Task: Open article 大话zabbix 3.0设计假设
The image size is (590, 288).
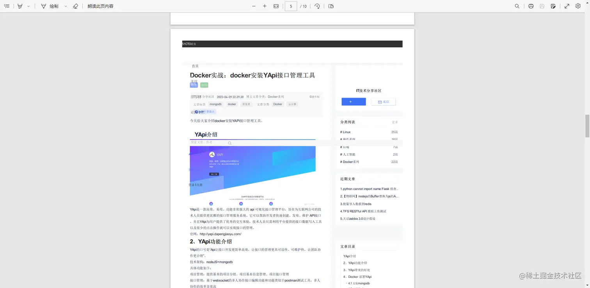Action: click(357, 219)
